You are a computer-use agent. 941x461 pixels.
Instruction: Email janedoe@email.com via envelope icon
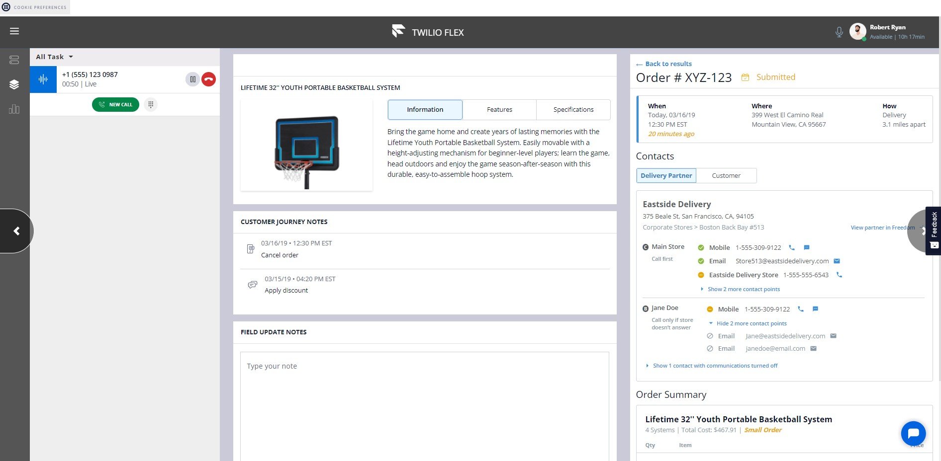coord(814,349)
